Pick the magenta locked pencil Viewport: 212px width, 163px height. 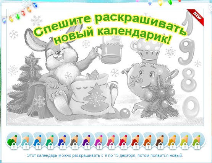99,140
